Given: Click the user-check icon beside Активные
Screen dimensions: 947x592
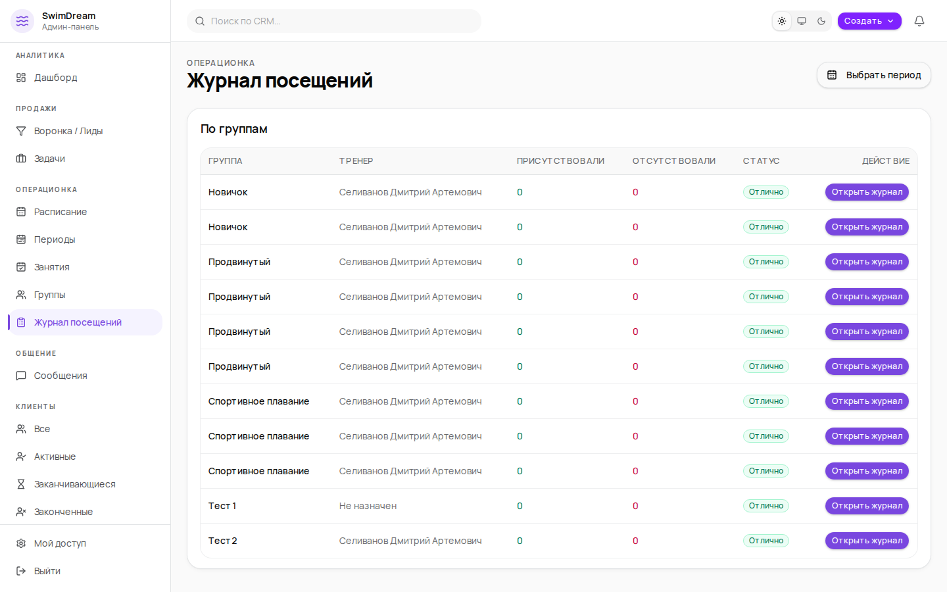Looking at the screenshot, I should coord(21,456).
